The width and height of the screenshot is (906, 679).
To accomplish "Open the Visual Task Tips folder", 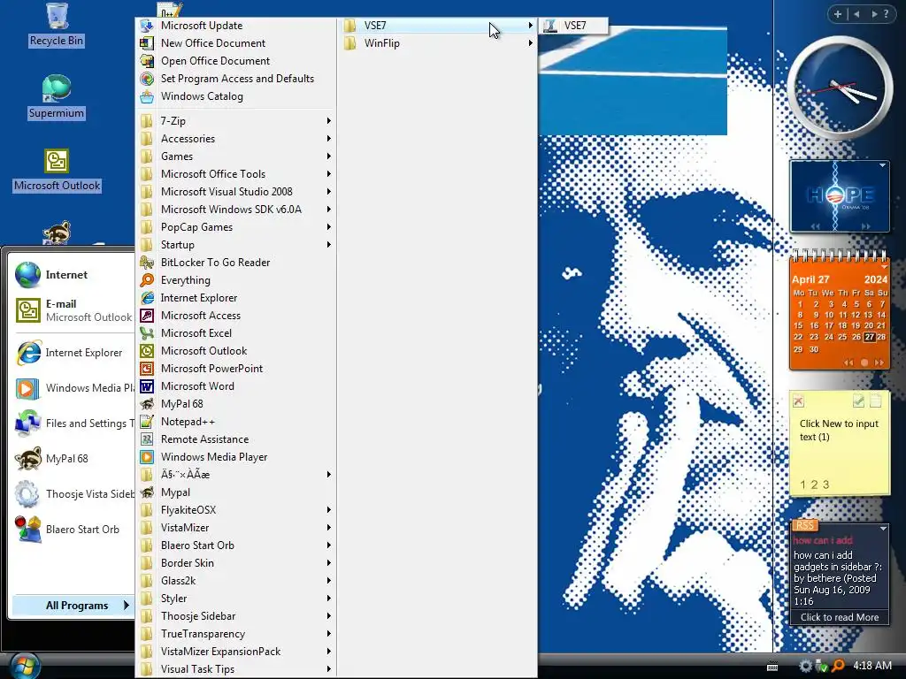I will tap(236, 669).
